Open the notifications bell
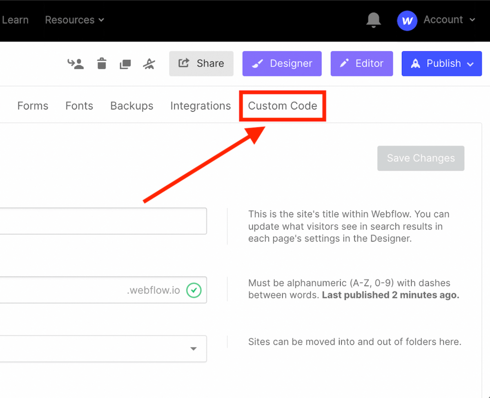Viewport: 490px width, 398px height. coord(374,20)
